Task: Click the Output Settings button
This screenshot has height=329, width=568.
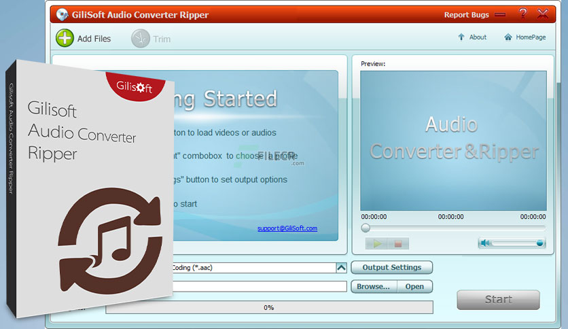Action: [x=391, y=267]
